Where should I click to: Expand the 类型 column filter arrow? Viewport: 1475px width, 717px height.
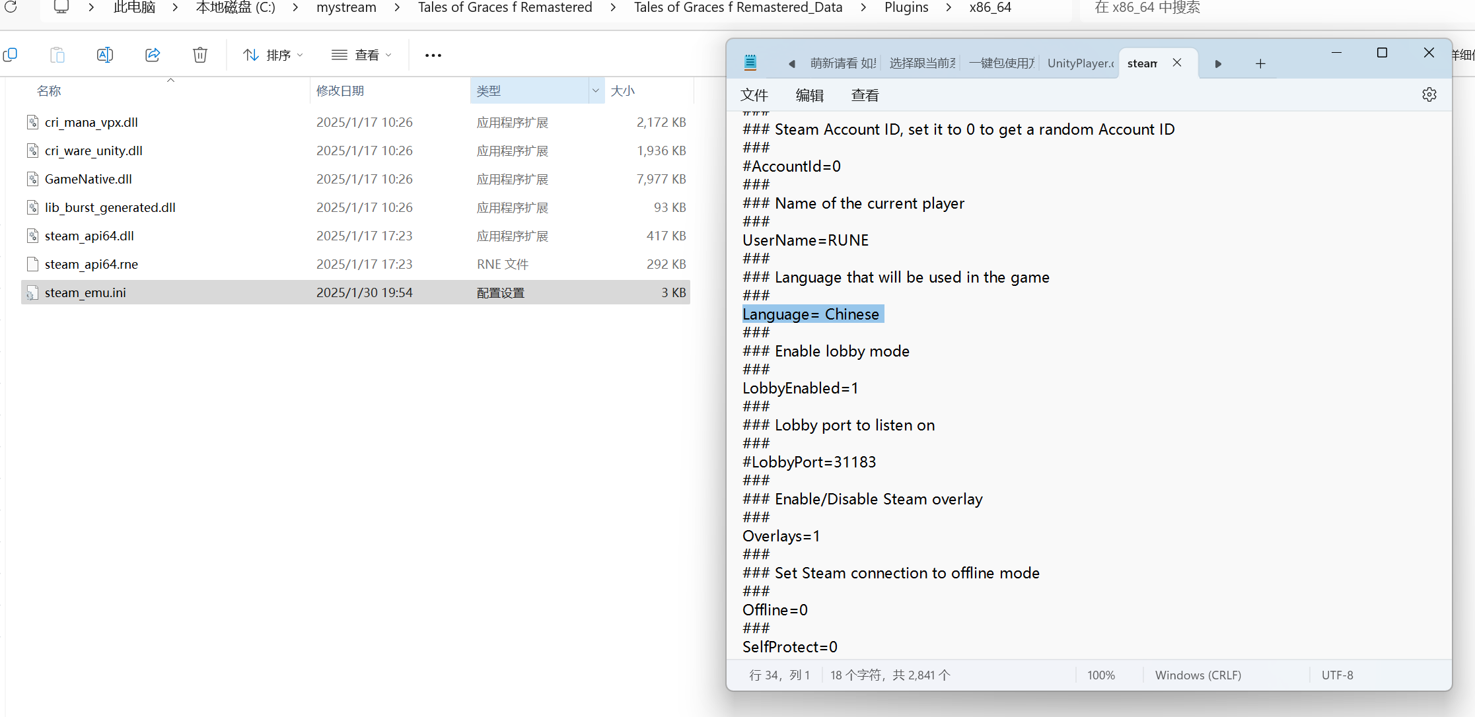pos(596,90)
